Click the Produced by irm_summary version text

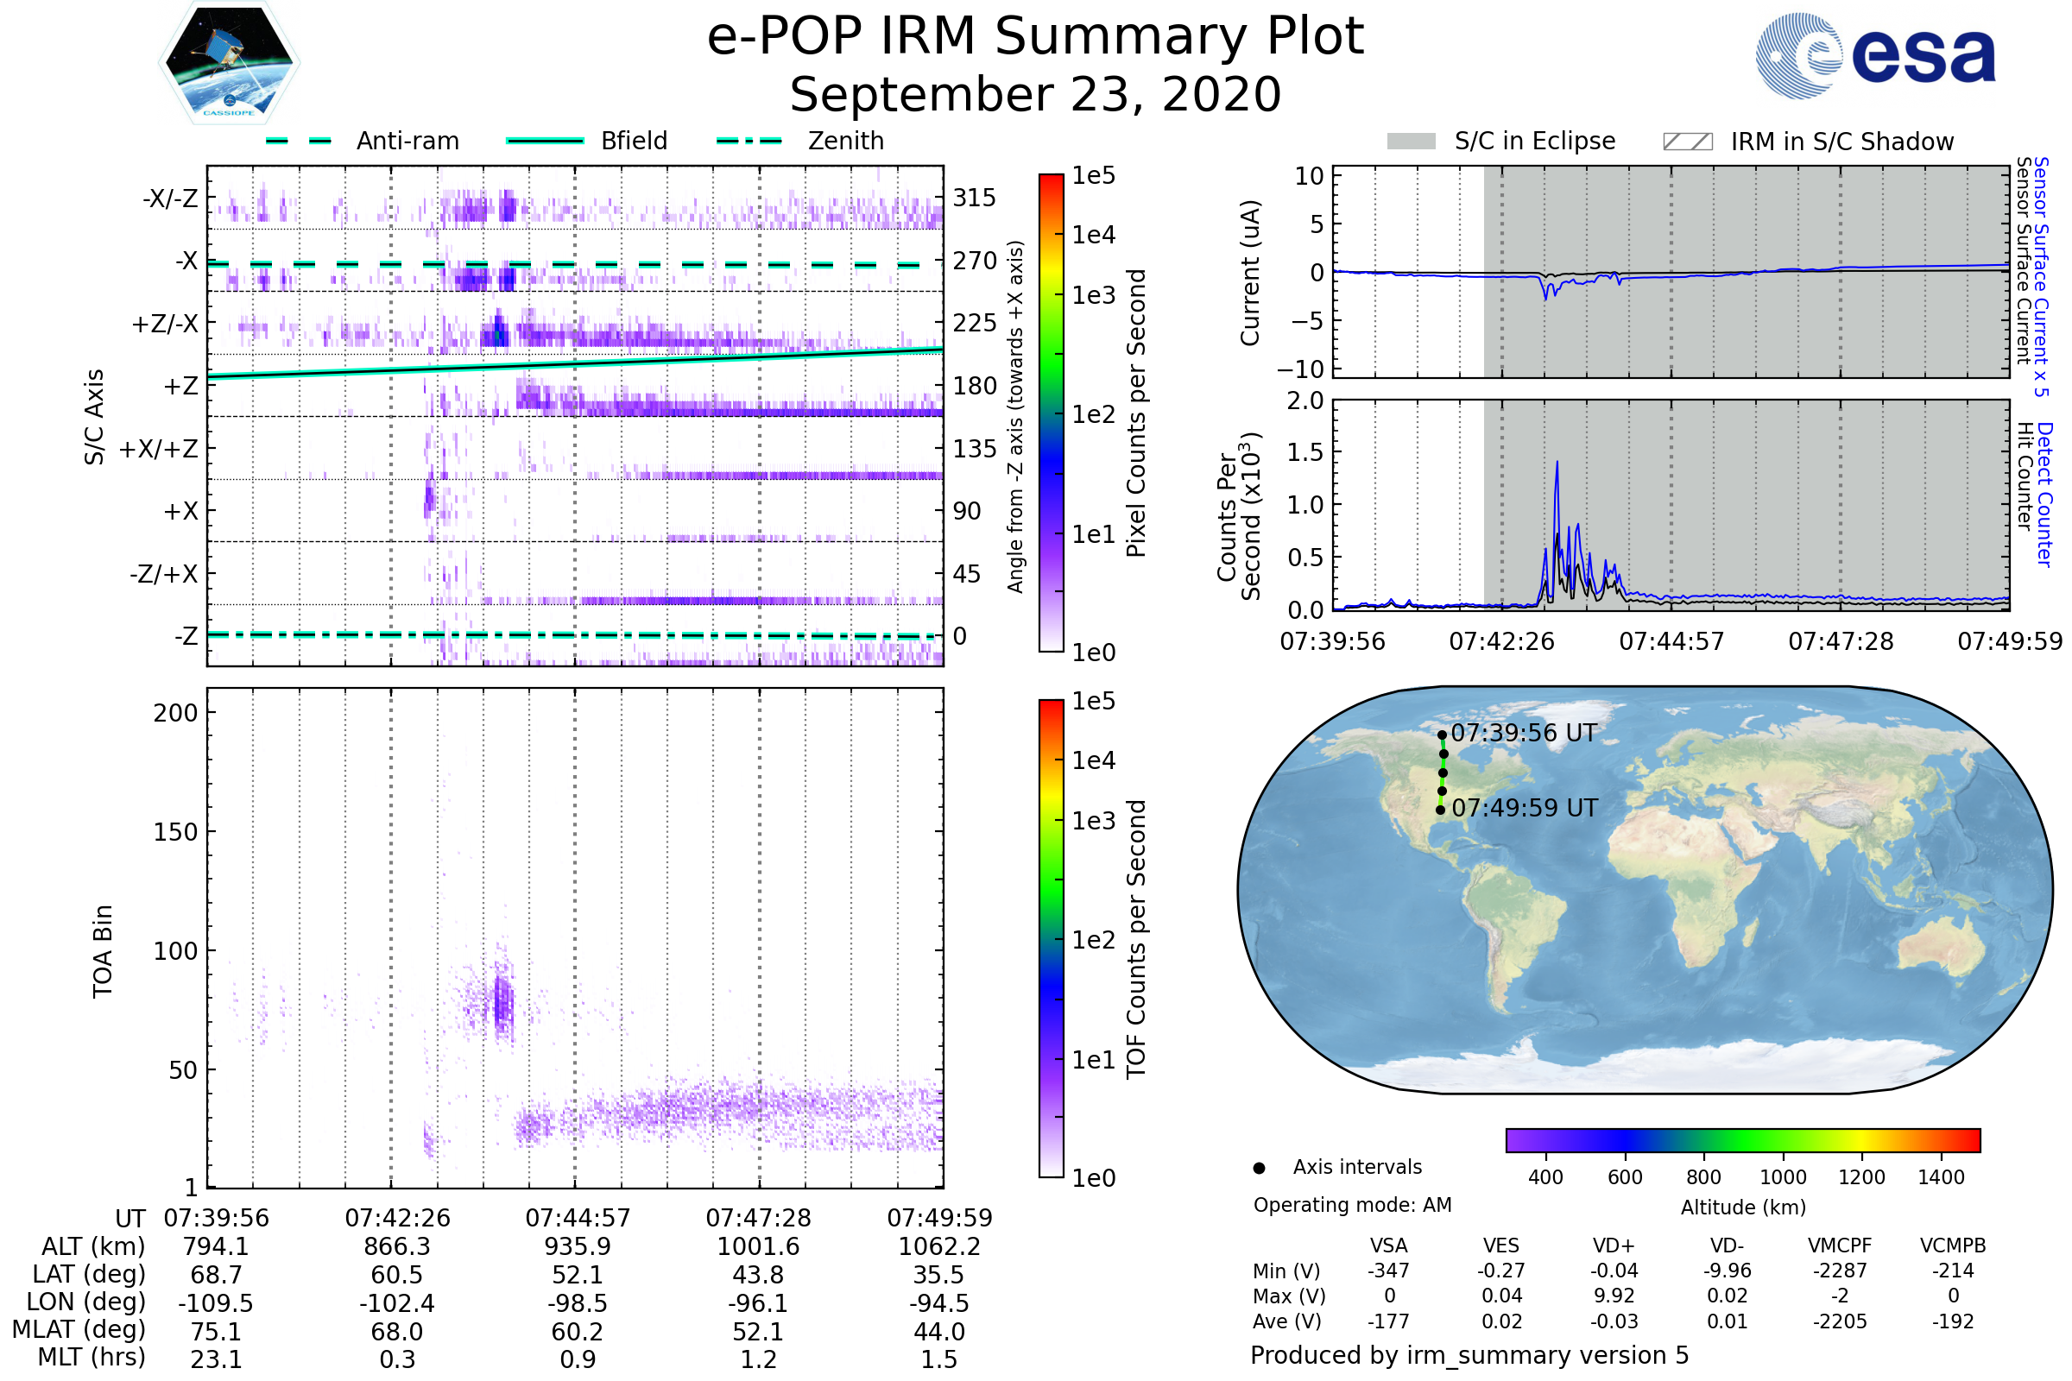point(1469,1355)
